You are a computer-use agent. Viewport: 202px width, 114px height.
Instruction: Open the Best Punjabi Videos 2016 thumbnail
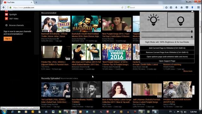117,52
